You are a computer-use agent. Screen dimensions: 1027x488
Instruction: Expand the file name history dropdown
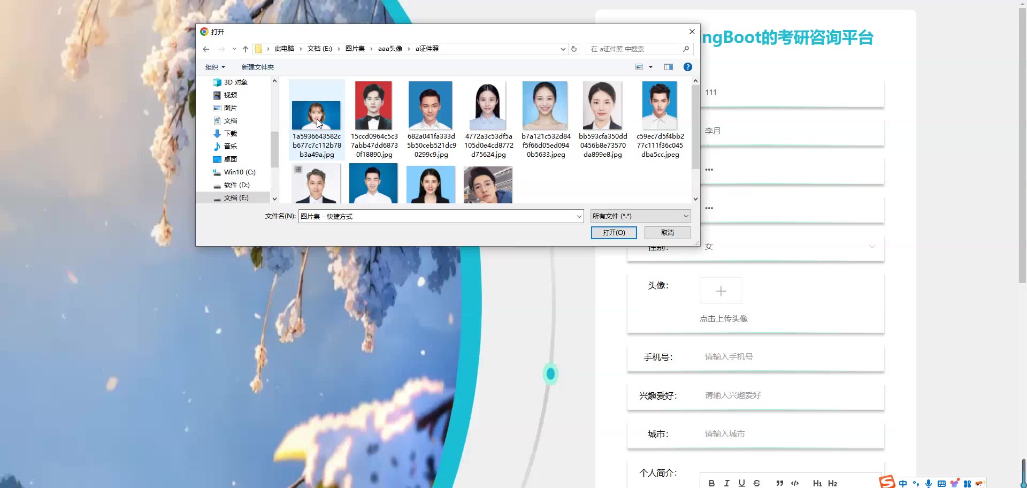(x=579, y=217)
